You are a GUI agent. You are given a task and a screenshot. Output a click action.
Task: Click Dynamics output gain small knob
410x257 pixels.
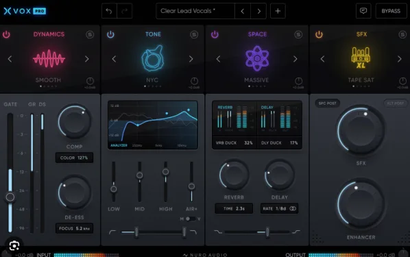(x=90, y=81)
